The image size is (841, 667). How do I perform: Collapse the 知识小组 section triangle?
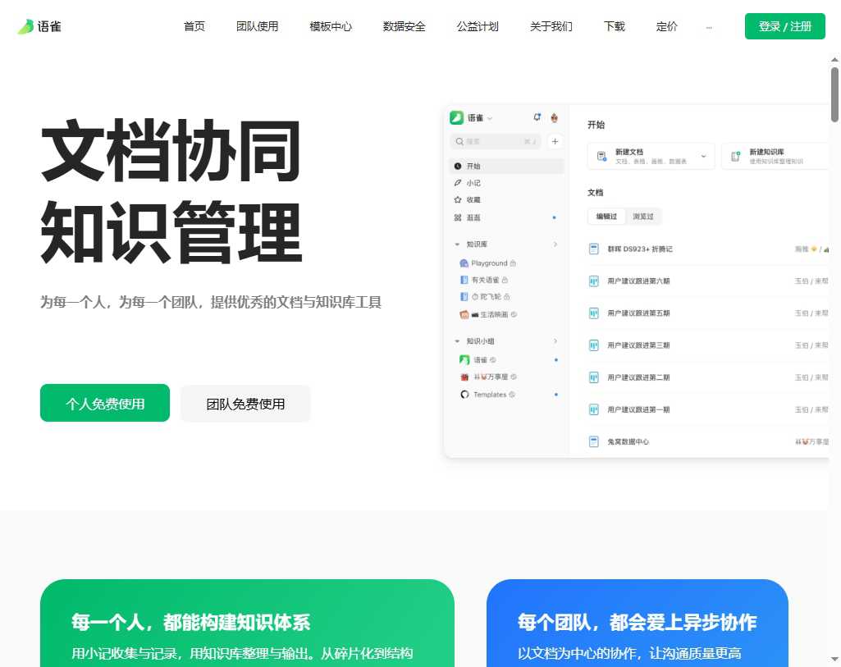click(457, 341)
